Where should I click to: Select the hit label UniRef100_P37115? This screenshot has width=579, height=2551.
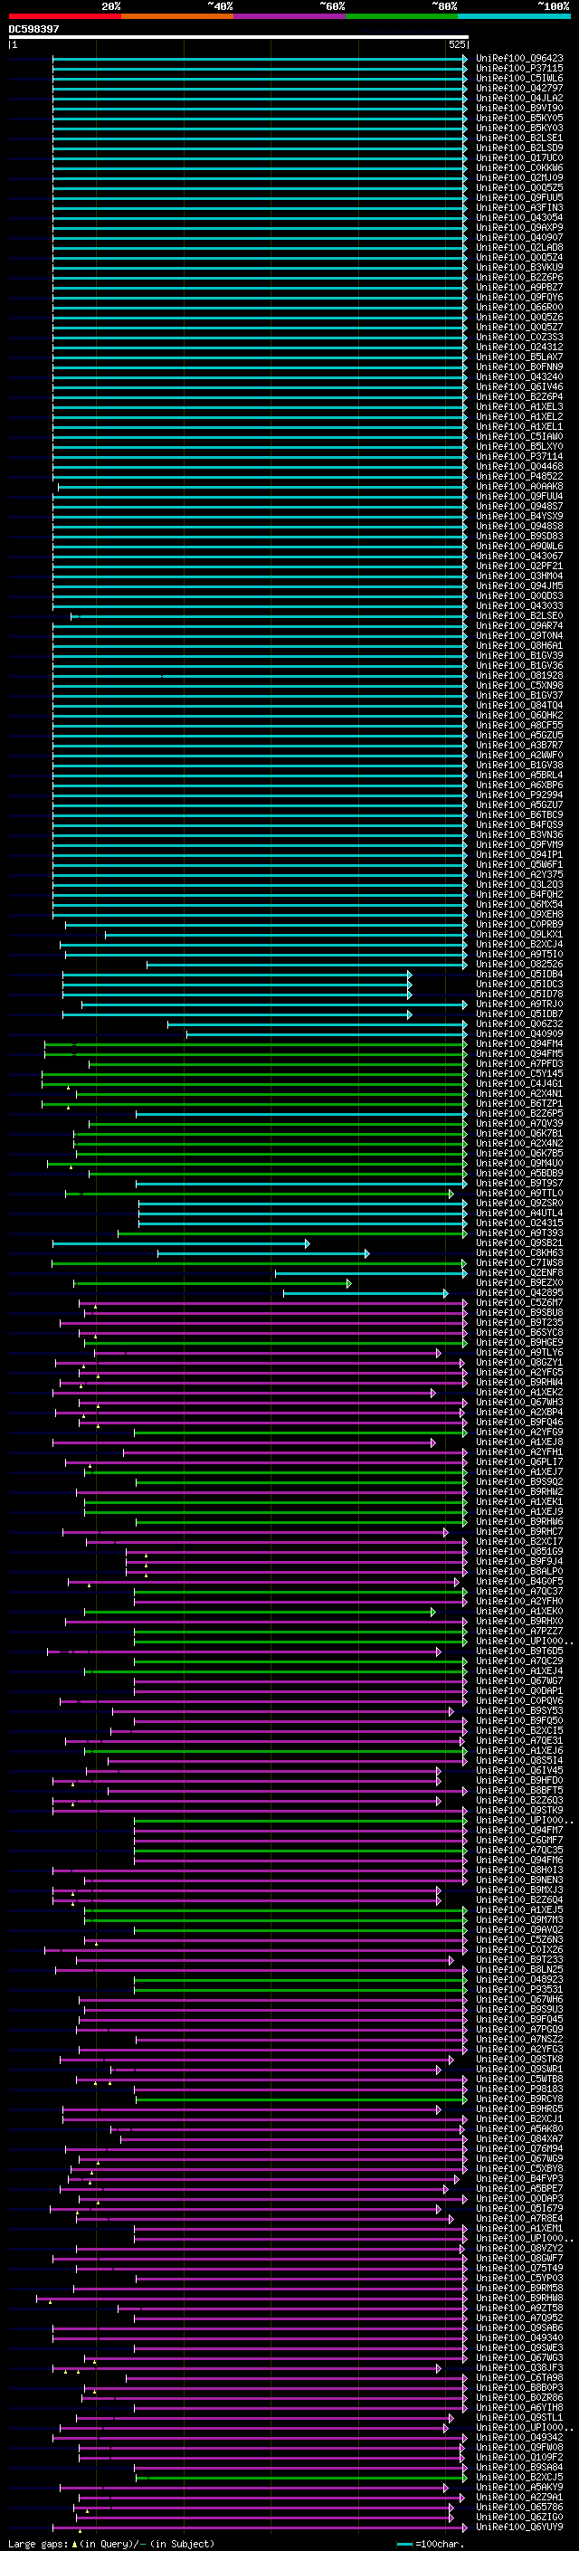[519, 69]
